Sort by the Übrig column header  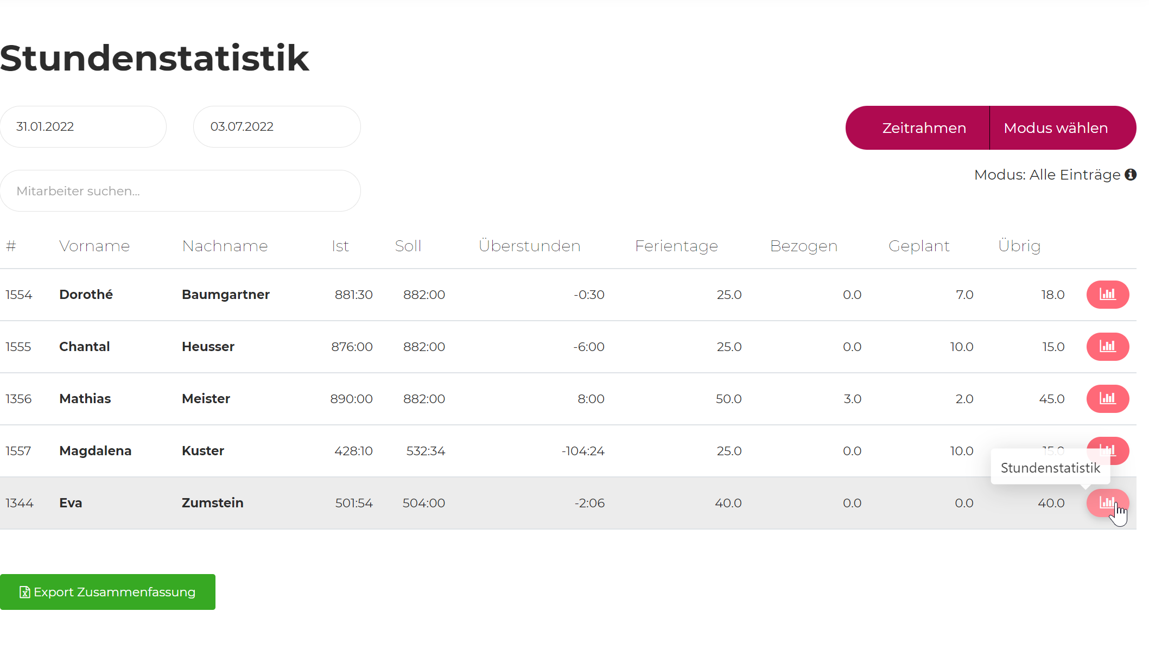coord(1019,246)
